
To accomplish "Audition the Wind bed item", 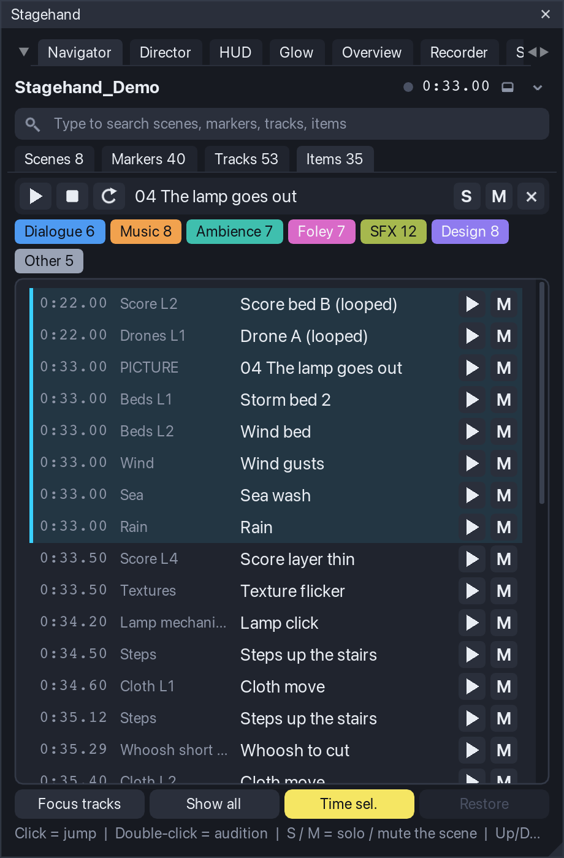I will coord(472,431).
